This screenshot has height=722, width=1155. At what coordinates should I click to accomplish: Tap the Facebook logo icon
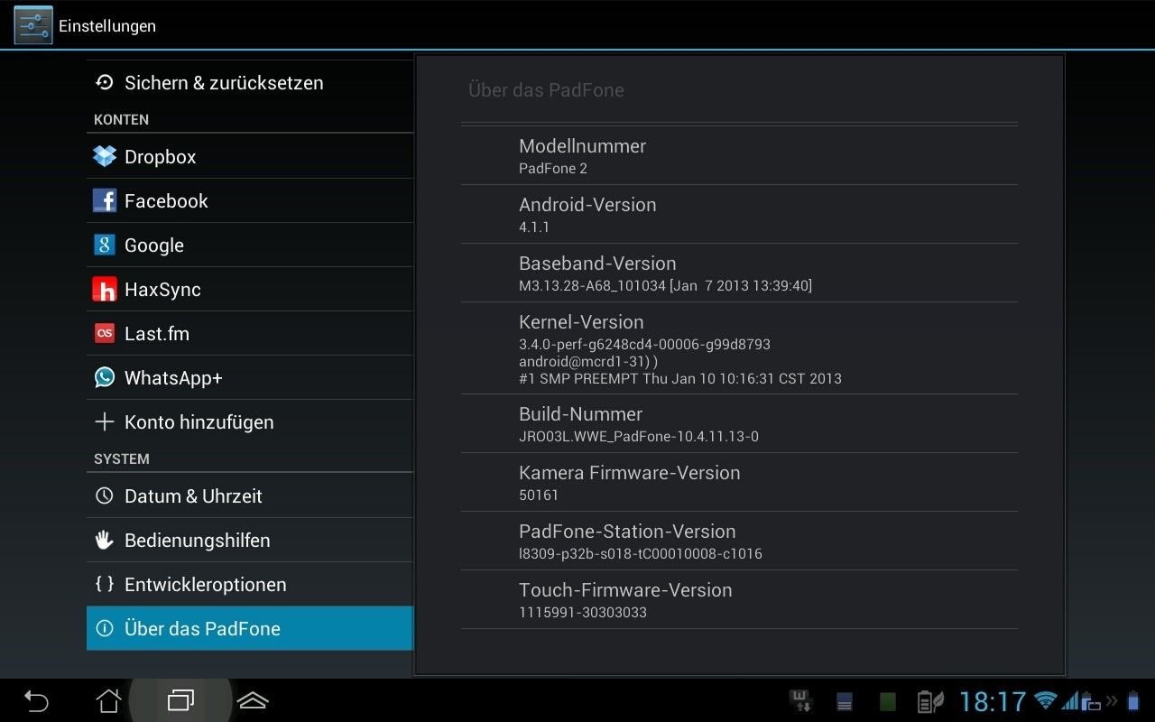click(105, 200)
